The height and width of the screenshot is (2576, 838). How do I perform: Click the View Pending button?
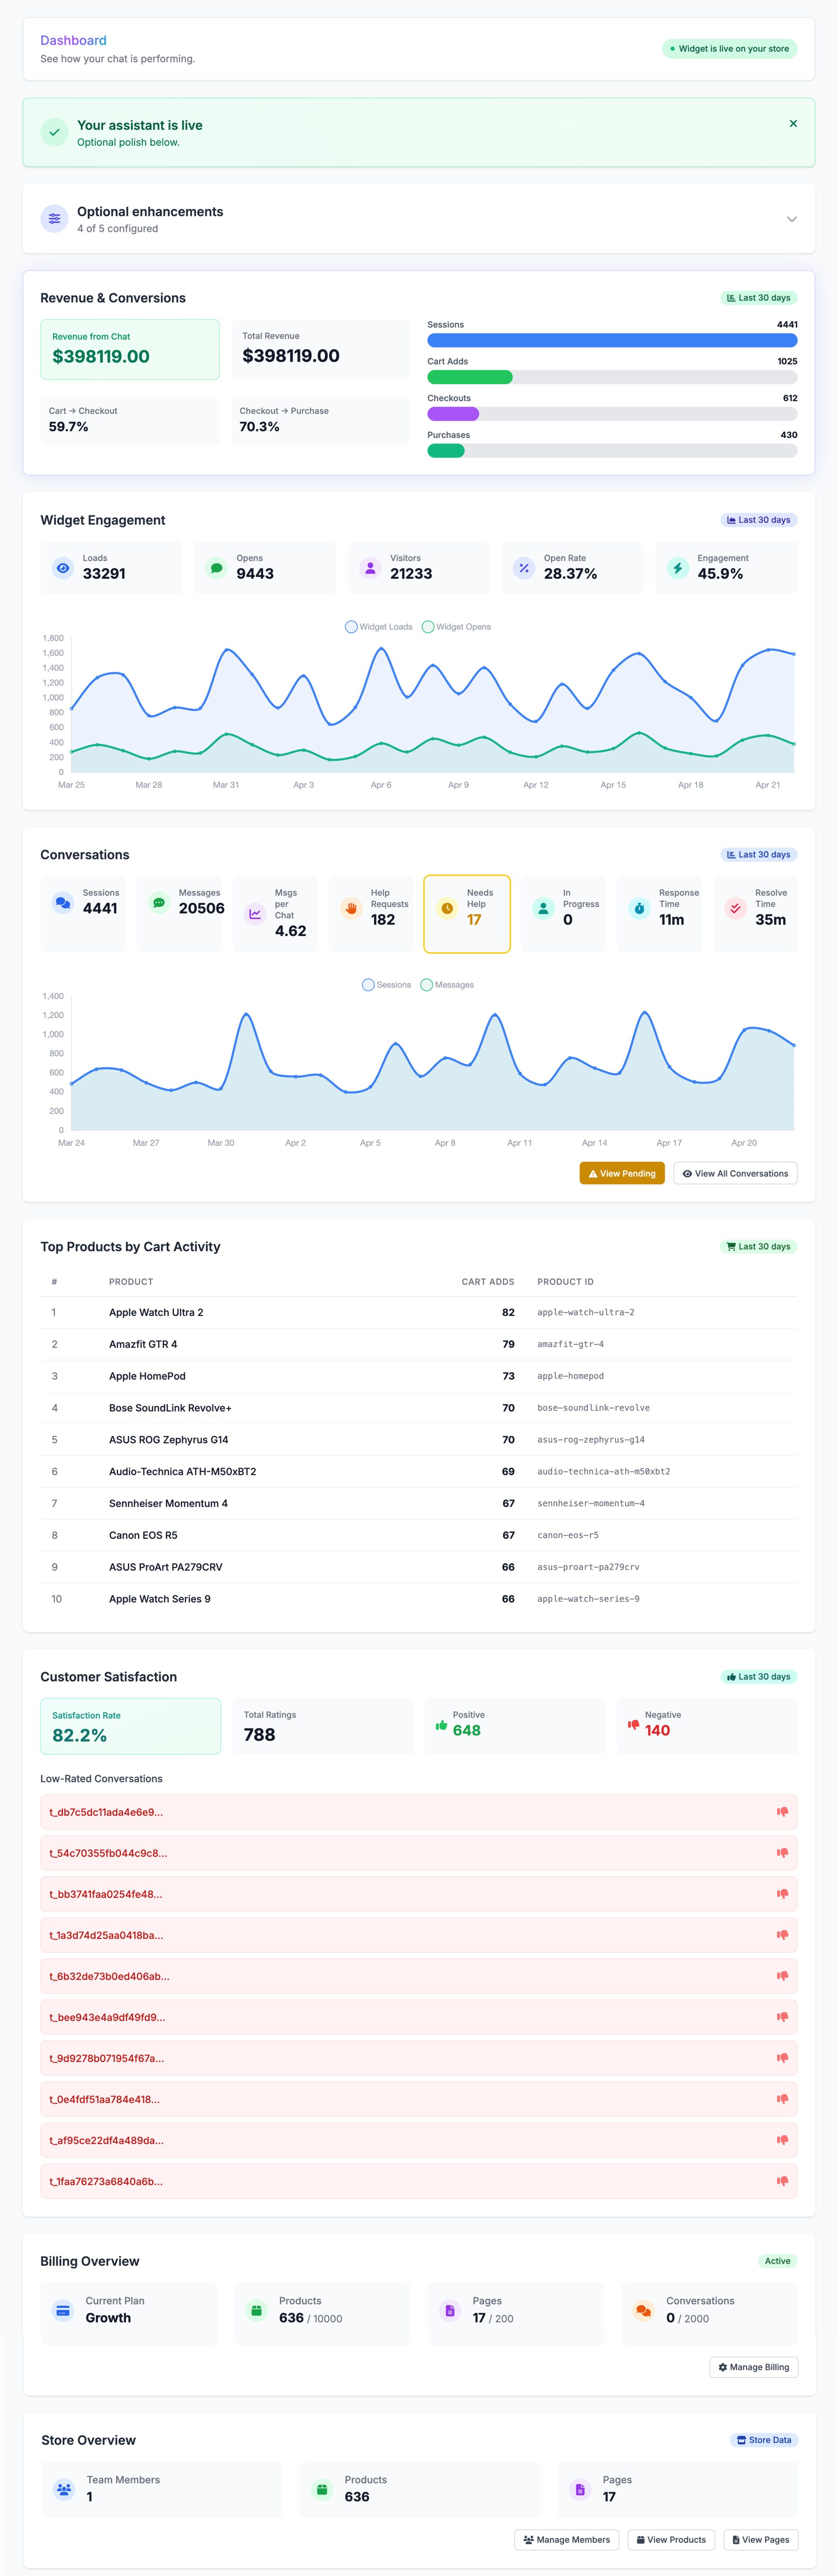[x=622, y=1173]
